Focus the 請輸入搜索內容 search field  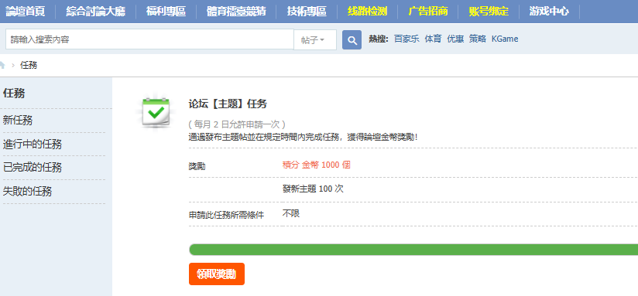pyautogui.click(x=149, y=39)
